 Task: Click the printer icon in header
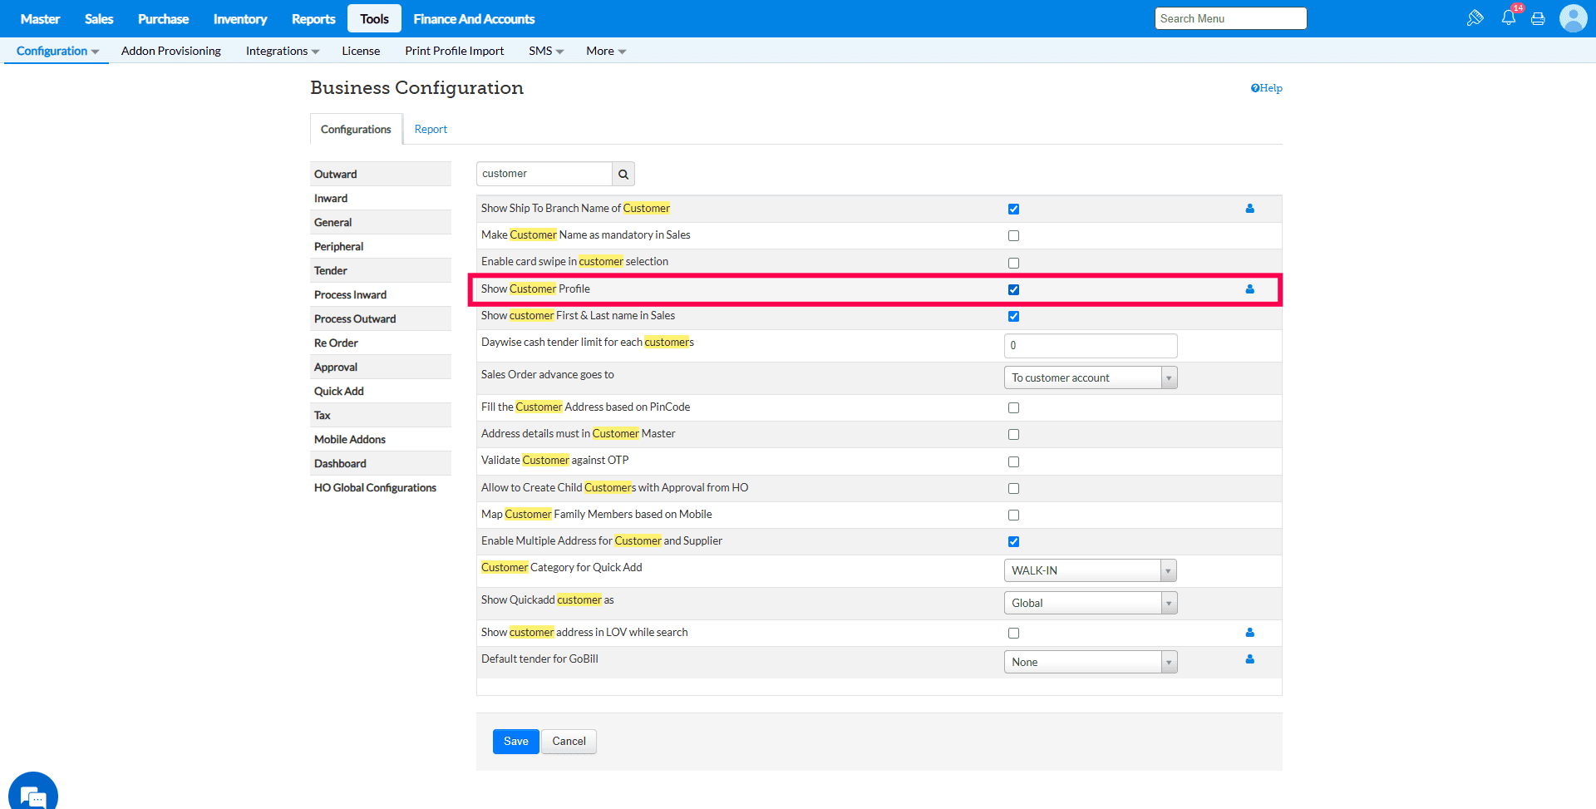1538,19
